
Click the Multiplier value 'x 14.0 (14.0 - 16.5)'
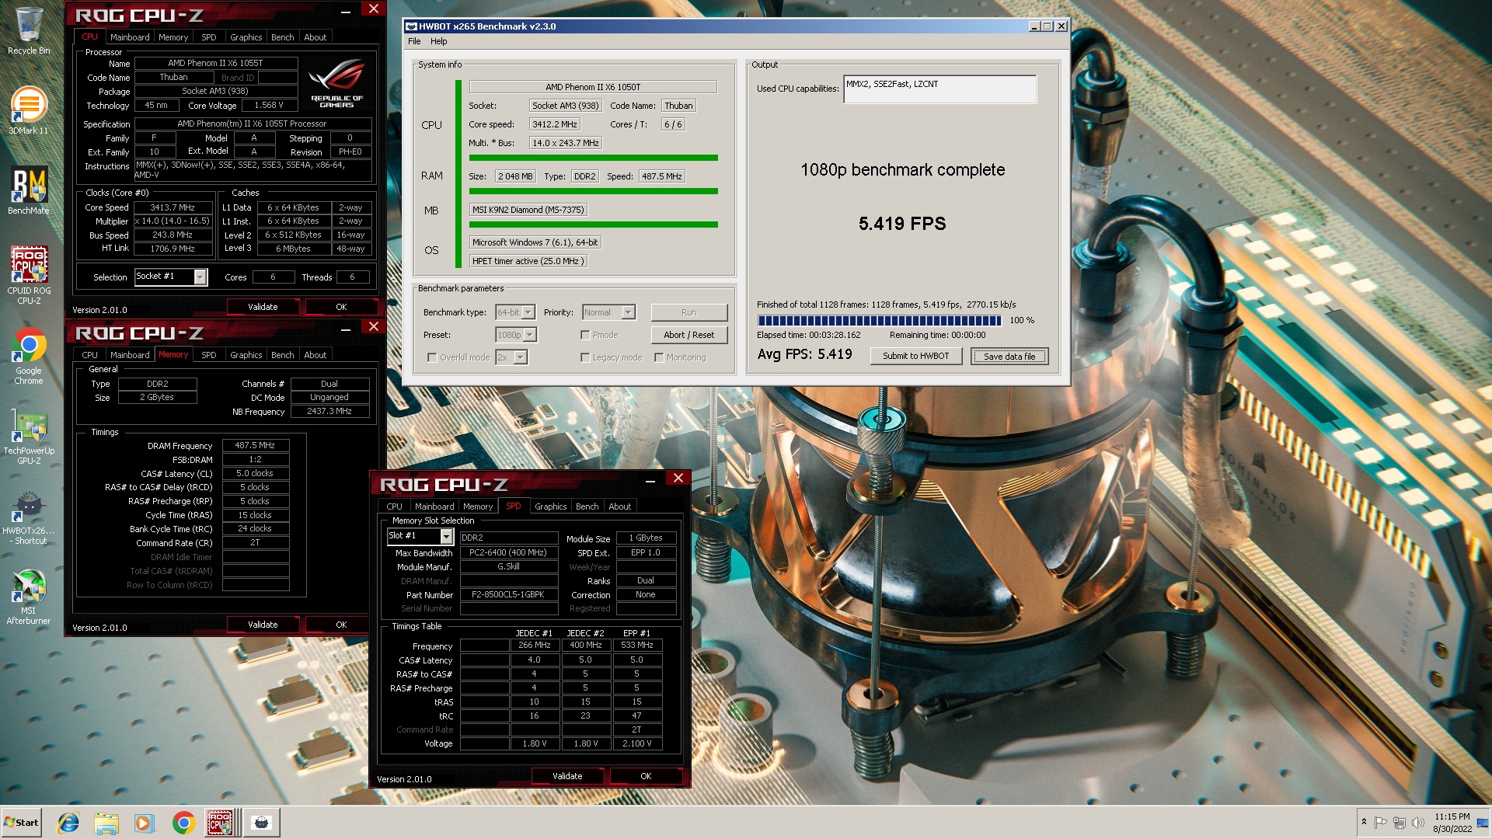point(173,221)
